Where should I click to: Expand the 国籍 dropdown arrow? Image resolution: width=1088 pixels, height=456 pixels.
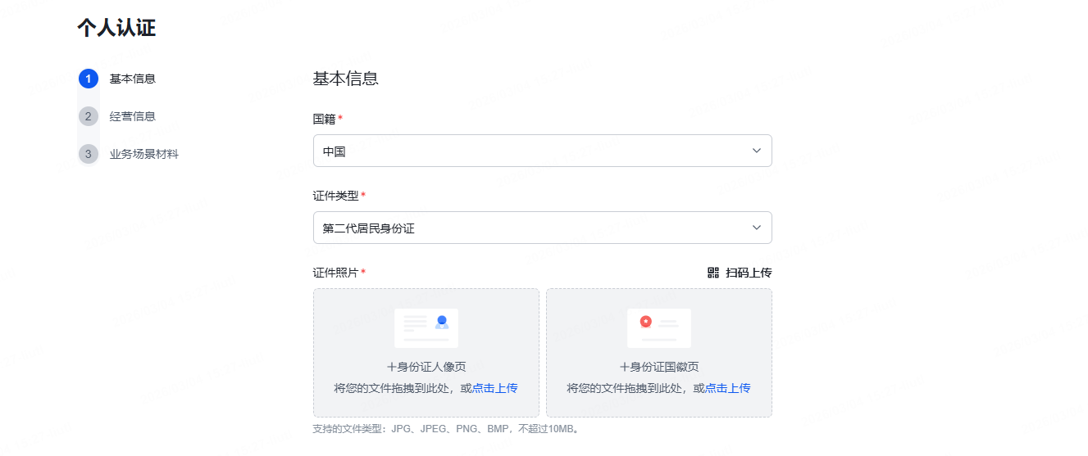pos(756,151)
